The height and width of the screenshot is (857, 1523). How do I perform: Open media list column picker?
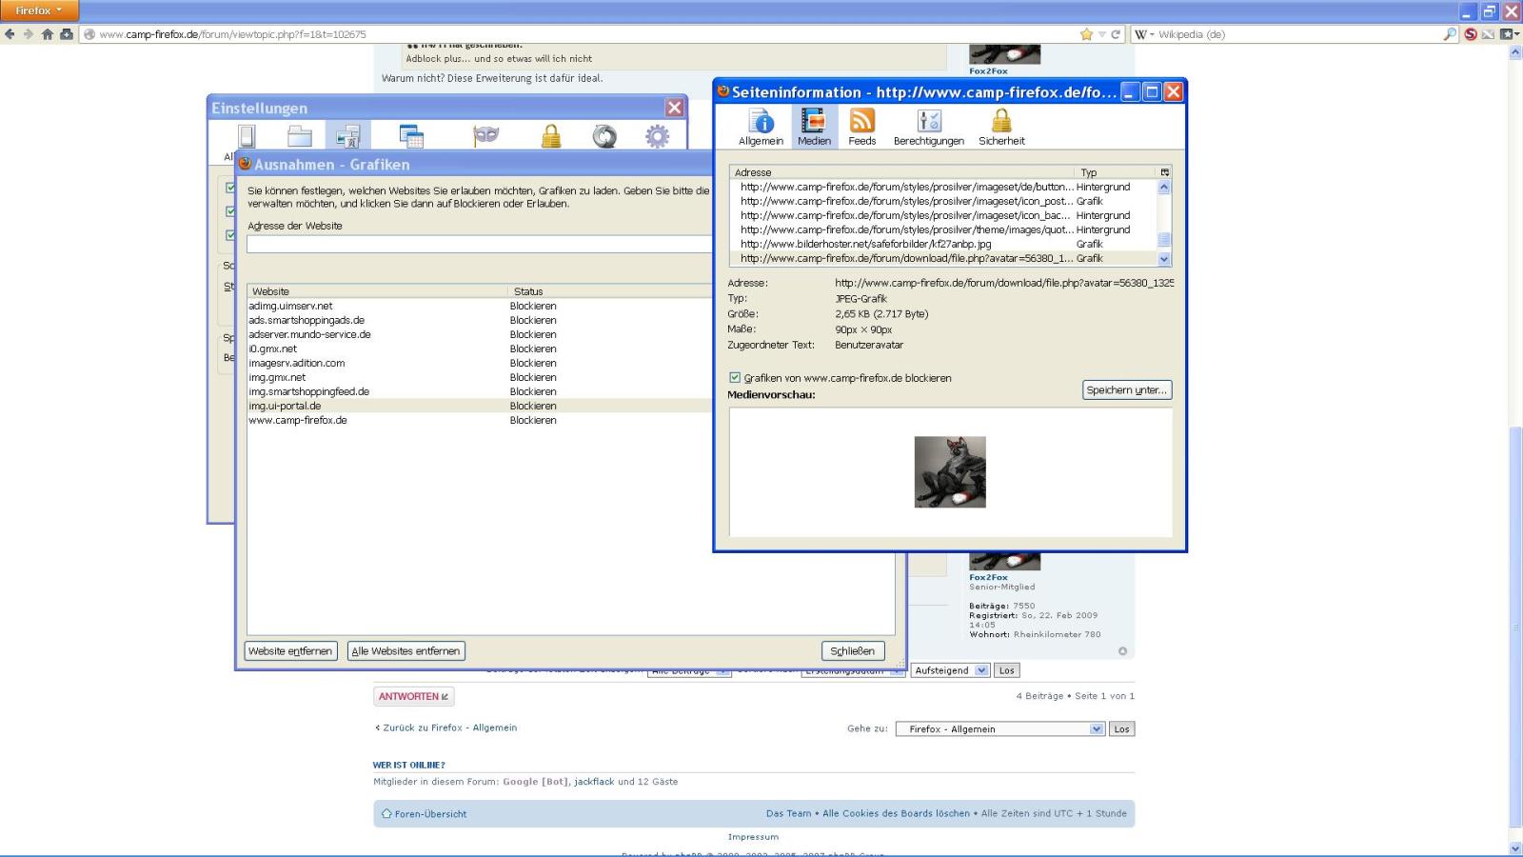point(1164,172)
